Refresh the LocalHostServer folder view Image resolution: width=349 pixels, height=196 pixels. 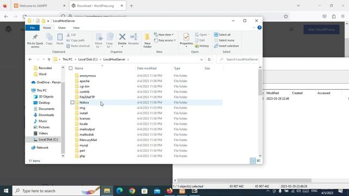pos(209,59)
